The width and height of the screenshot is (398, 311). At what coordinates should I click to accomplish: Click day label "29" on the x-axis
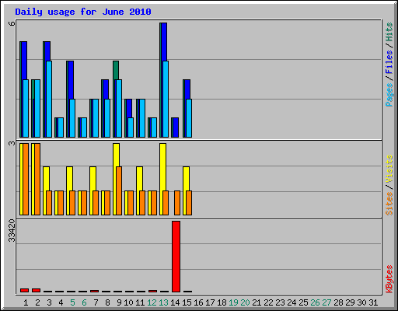pos(350,302)
